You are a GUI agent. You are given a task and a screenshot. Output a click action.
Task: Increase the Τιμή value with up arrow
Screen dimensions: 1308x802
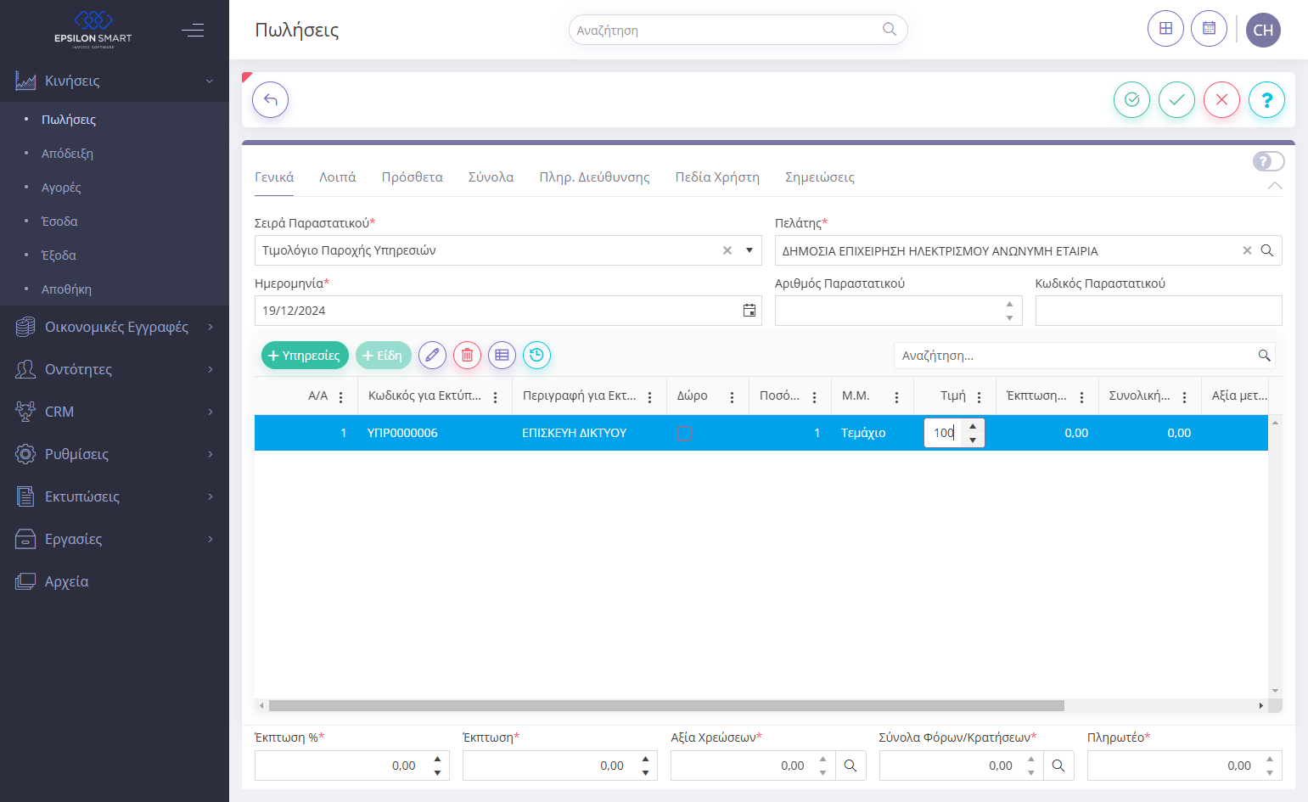coord(973,426)
